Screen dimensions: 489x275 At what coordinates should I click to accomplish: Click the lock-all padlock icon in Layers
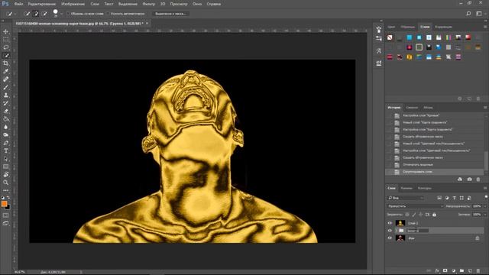[x=434, y=215]
